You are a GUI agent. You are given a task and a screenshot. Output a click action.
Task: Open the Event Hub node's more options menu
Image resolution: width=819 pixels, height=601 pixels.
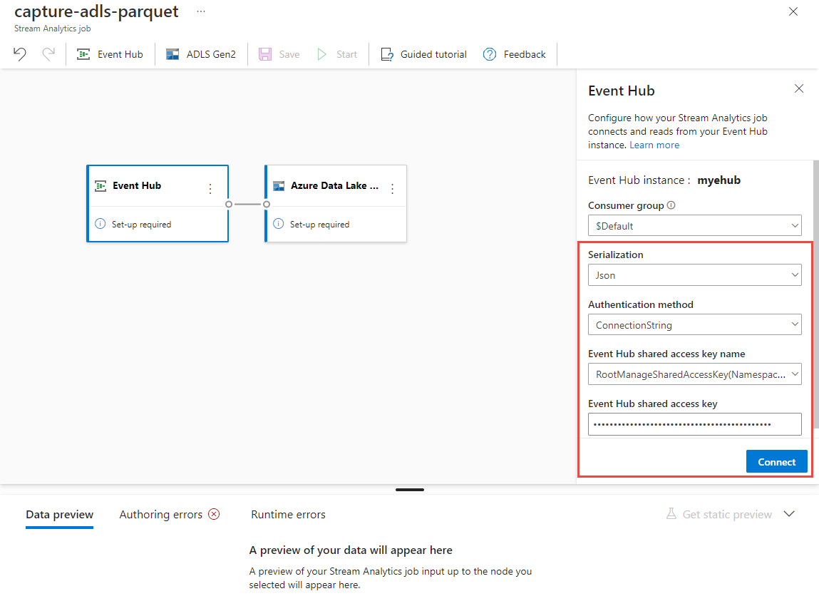click(210, 189)
